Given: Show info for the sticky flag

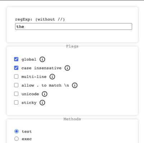Looking at the screenshot, I should pyautogui.click(x=42, y=103).
